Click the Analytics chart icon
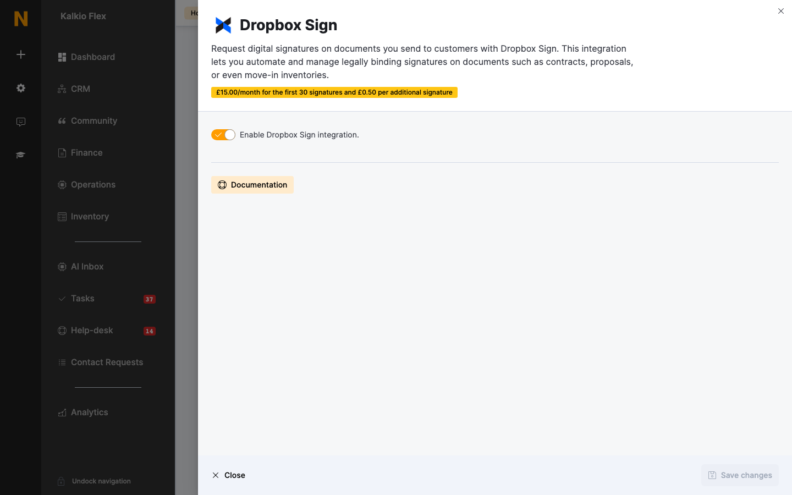Screen dimensions: 792x495 click(x=62, y=413)
